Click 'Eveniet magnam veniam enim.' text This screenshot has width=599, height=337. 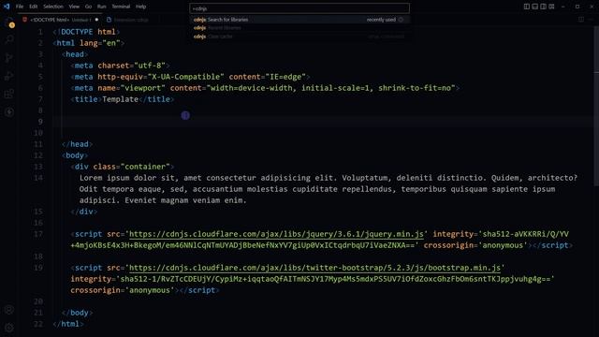click(x=185, y=200)
